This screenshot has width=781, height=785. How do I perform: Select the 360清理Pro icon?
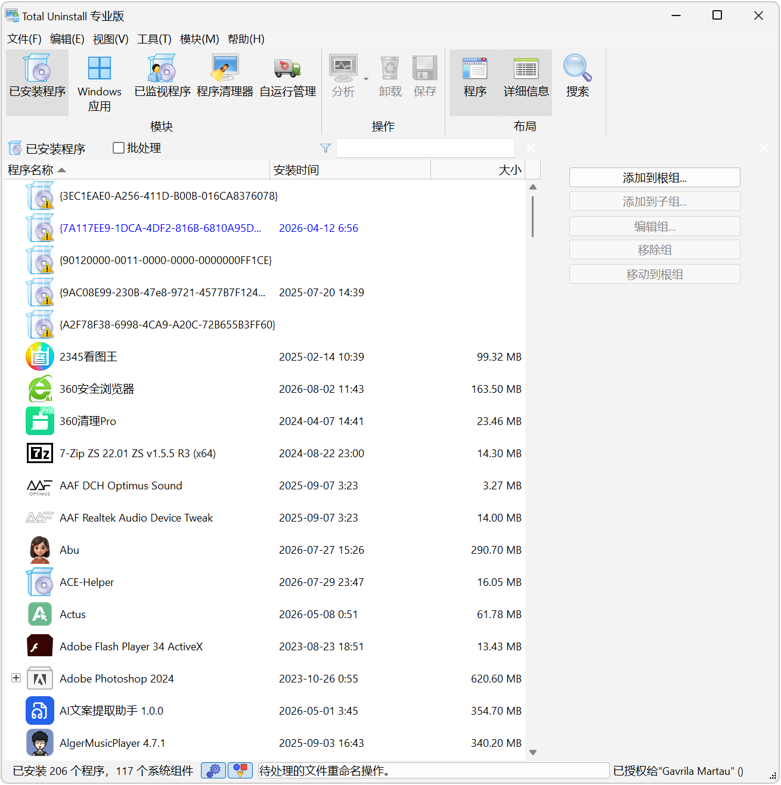coord(40,421)
